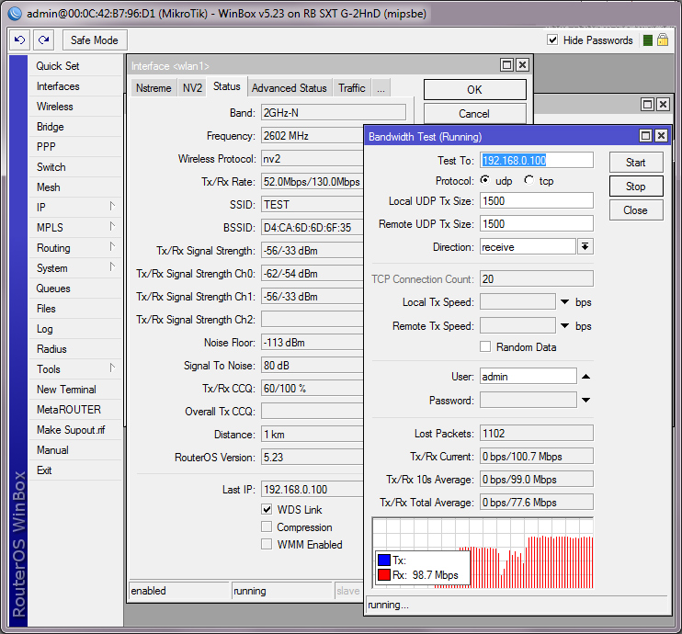Open Interfaces in the sidebar

pos(75,86)
